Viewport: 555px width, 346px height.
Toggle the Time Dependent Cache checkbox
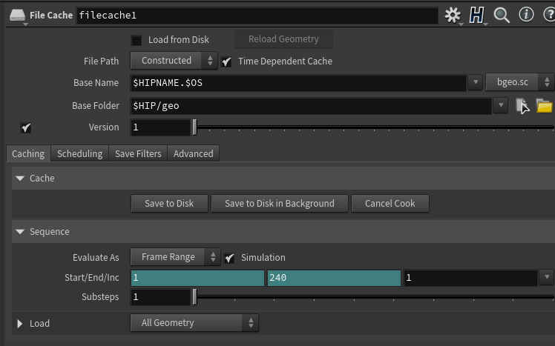227,61
